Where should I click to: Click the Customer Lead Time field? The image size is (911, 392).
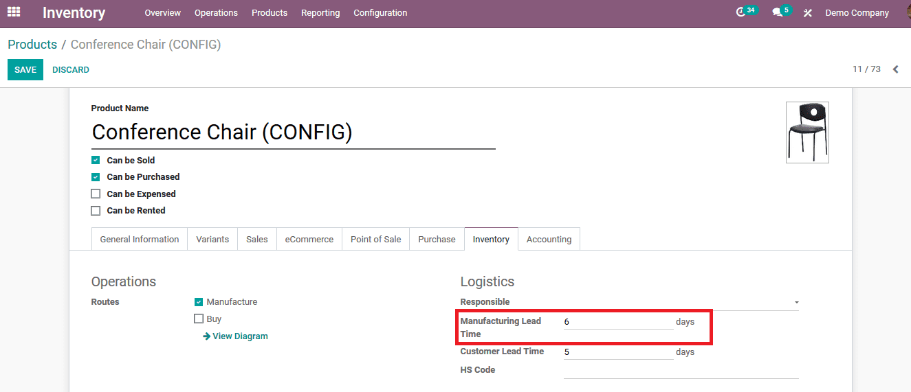pos(618,352)
